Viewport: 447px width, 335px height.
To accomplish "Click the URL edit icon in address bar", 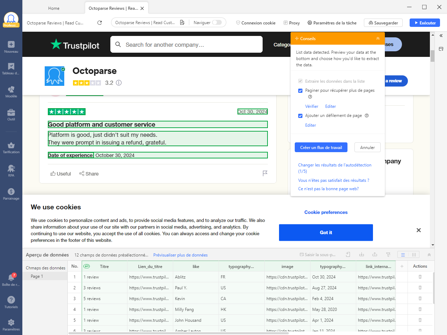I will coord(182,23).
